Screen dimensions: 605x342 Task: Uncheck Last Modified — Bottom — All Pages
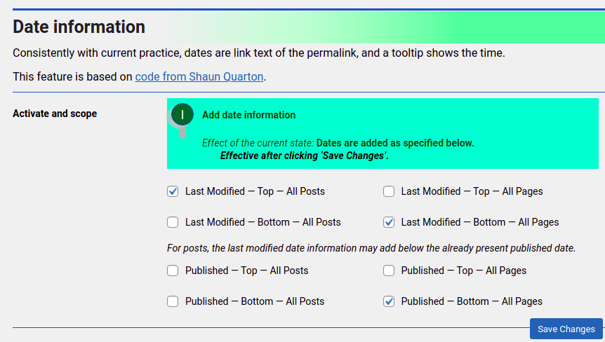(x=389, y=222)
